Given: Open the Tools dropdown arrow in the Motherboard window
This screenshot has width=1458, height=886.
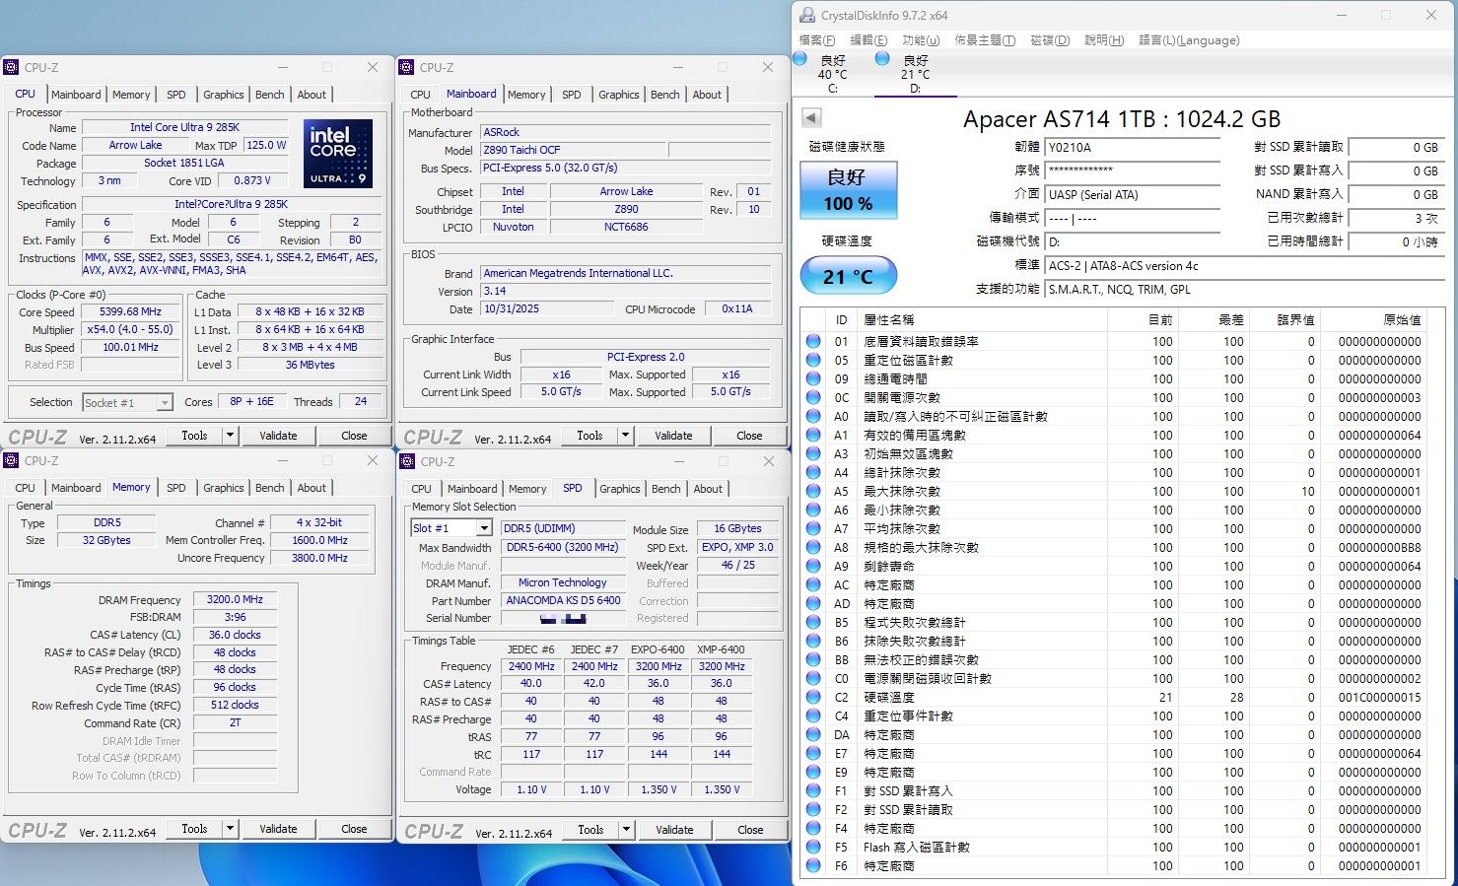Looking at the screenshot, I should tap(625, 435).
